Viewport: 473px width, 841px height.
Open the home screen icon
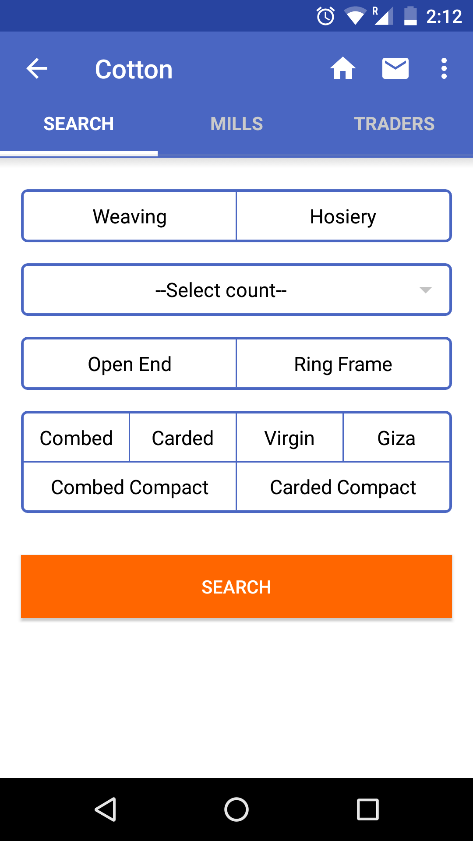pyautogui.click(x=343, y=68)
